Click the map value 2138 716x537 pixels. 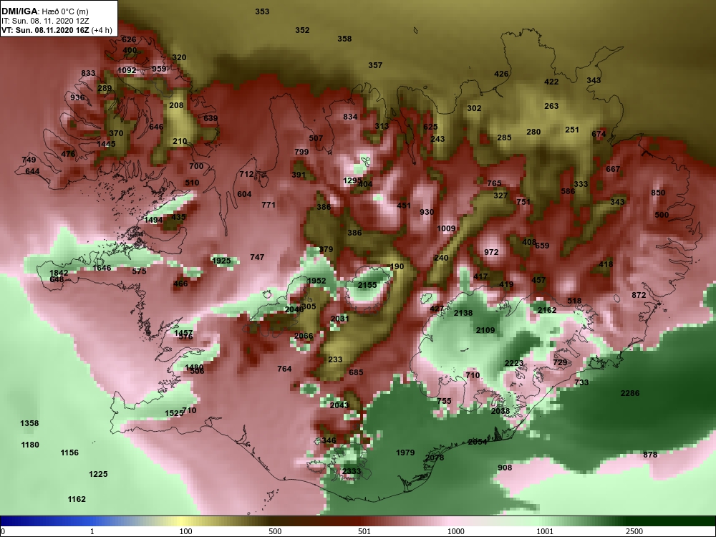coord(463,313)
